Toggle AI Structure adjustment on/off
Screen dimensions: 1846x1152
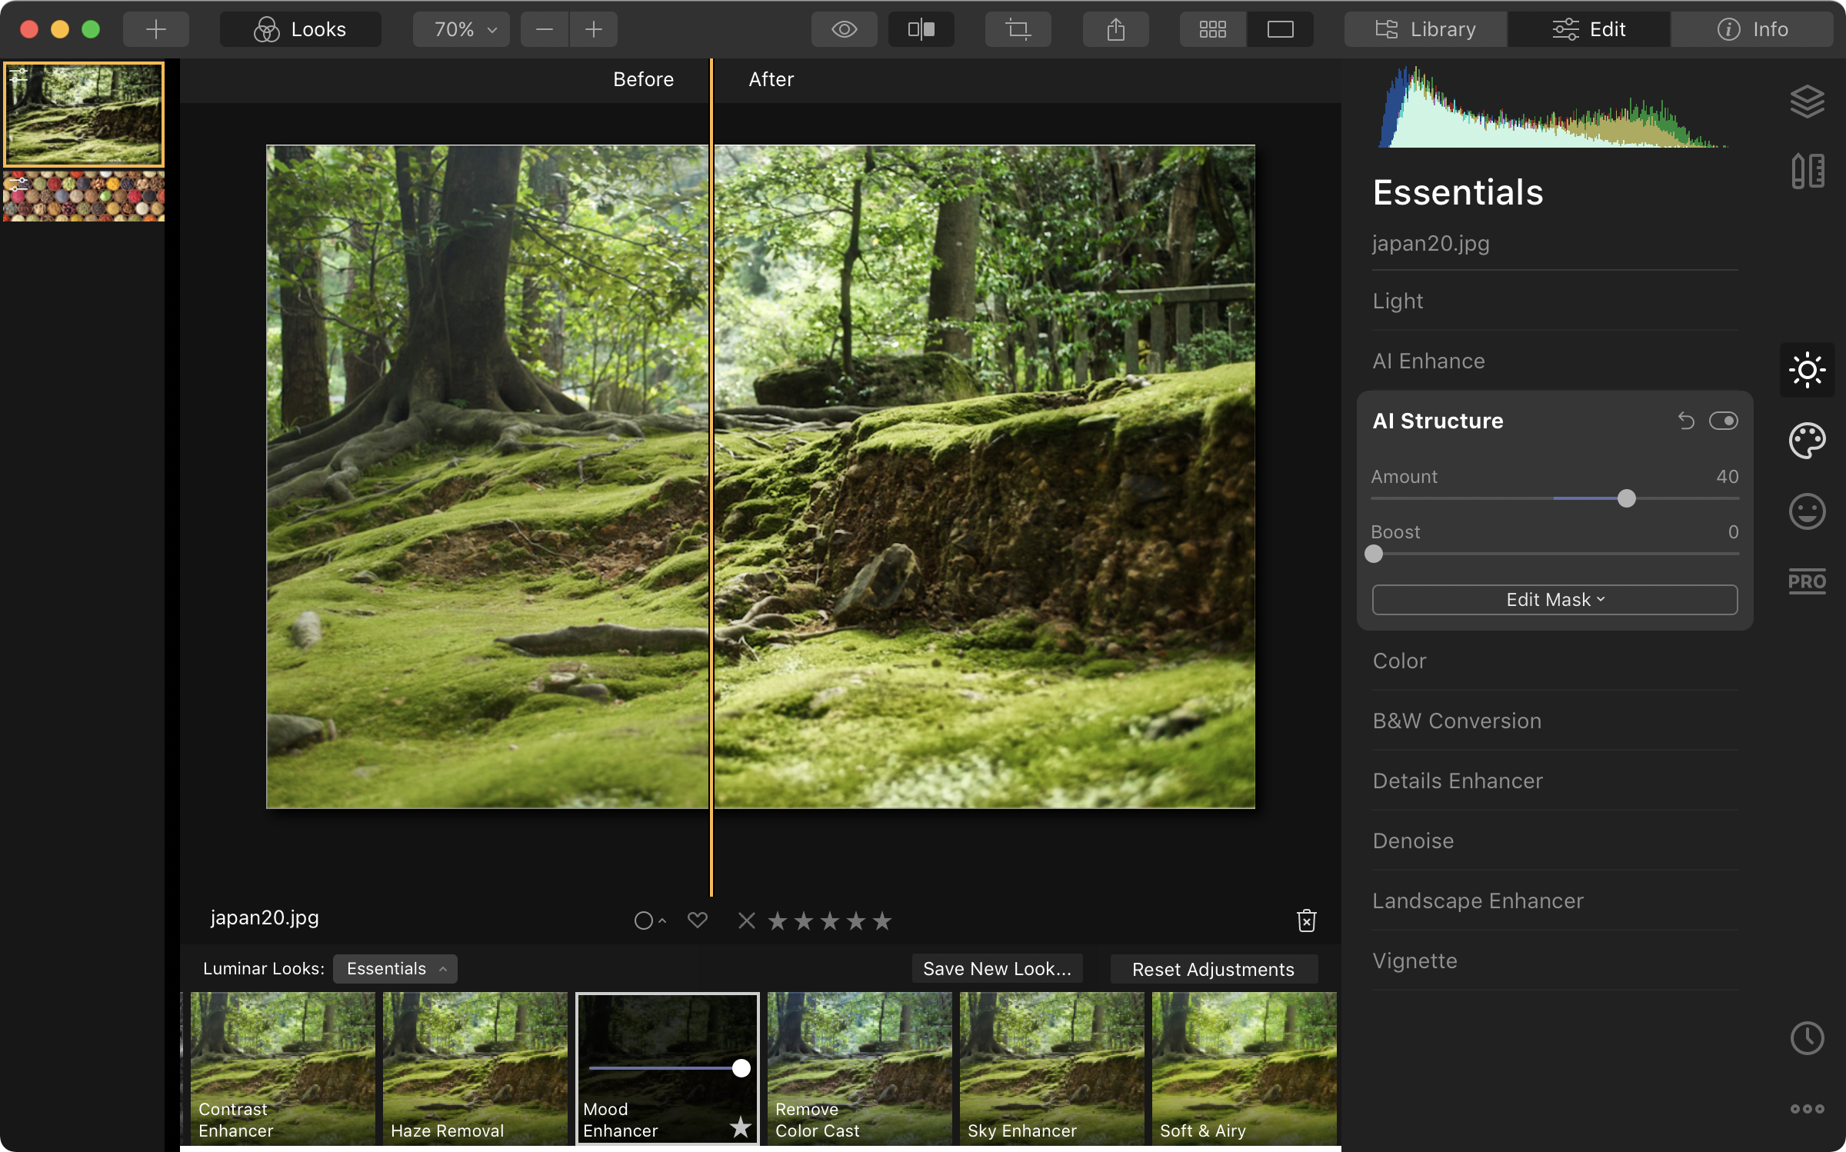[1723, 419]
